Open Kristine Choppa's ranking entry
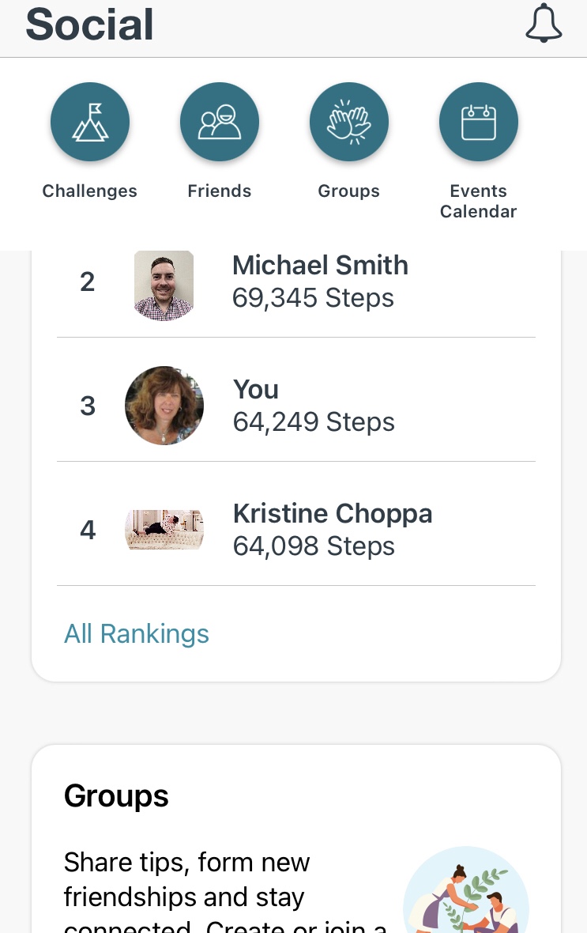The width and height of the screenshot is (587, 933). (x=333, y=514)
